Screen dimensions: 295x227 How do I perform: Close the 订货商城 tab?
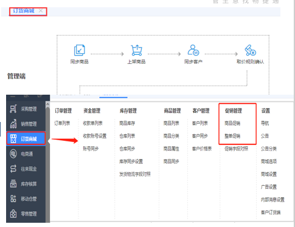[x=41, y=11]
